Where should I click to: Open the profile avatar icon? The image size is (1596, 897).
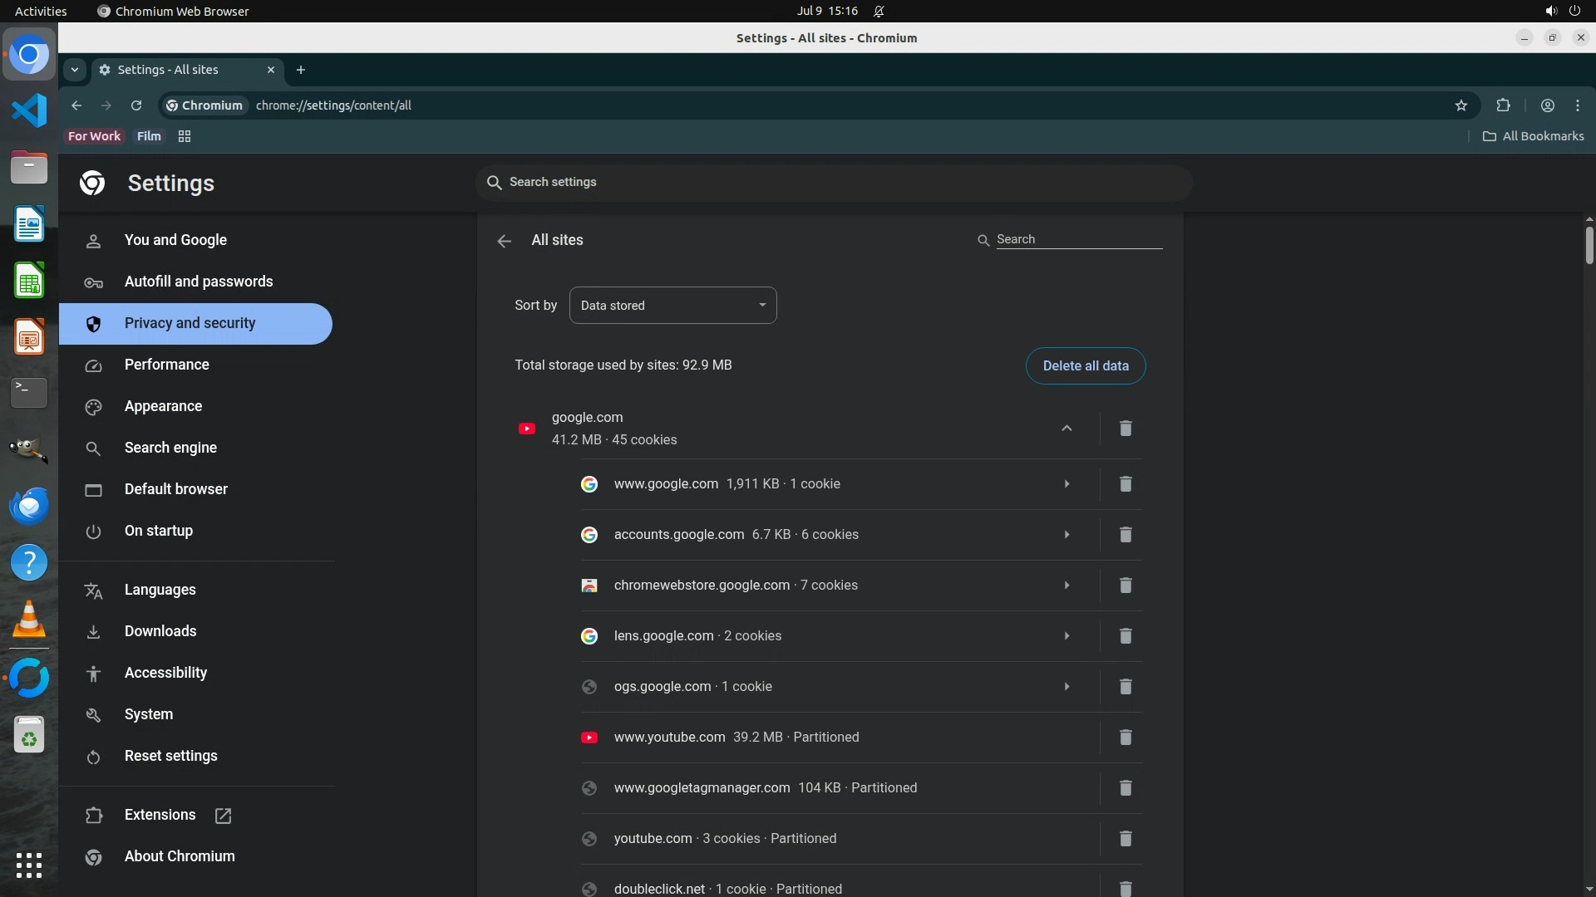click(x=1547, y=105)
